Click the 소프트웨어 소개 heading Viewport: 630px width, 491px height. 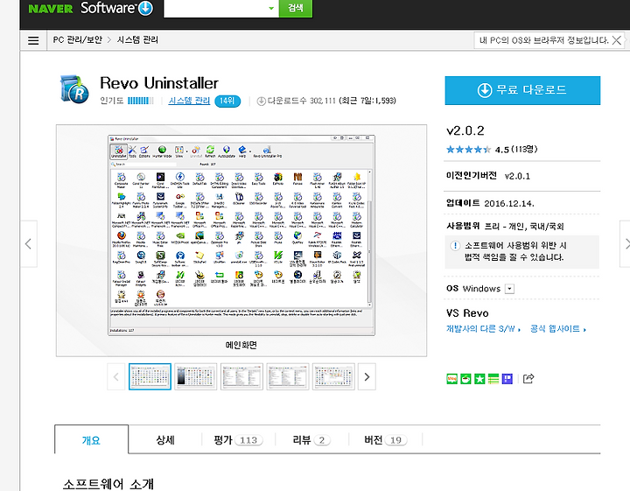(x=108, y=484)
